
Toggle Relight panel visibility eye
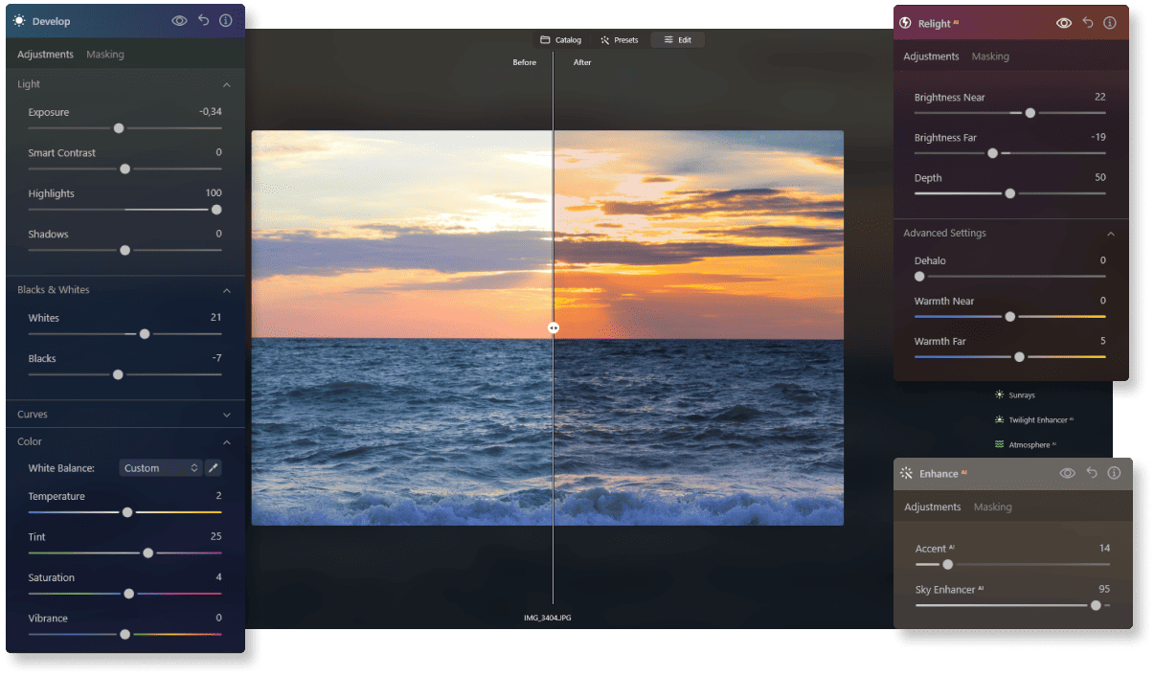(1064, 23)
